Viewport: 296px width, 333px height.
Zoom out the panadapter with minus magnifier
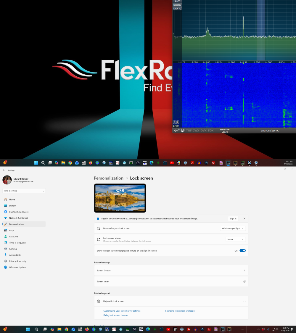coord(174,126)
